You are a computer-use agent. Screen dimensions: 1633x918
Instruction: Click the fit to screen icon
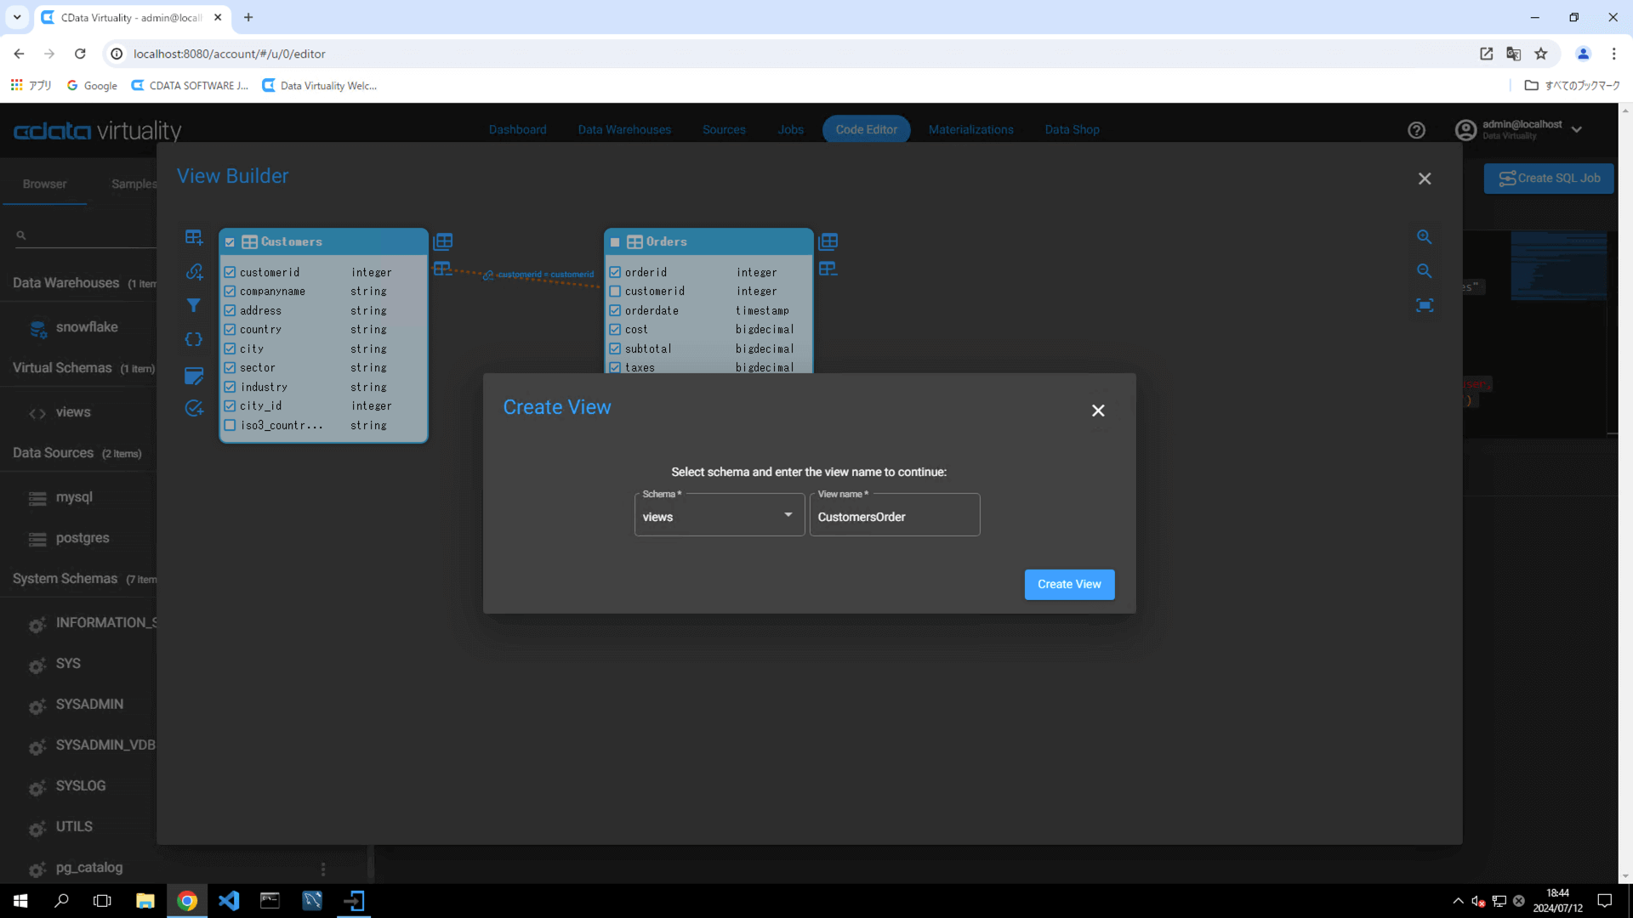click(1425, 305)
